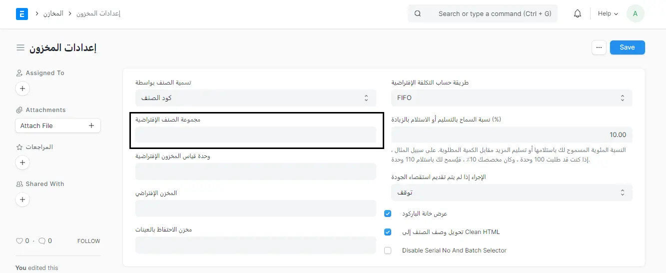
Task: Click the notifications bell icon
Action: pyautogui.click(x=578, y=14)
